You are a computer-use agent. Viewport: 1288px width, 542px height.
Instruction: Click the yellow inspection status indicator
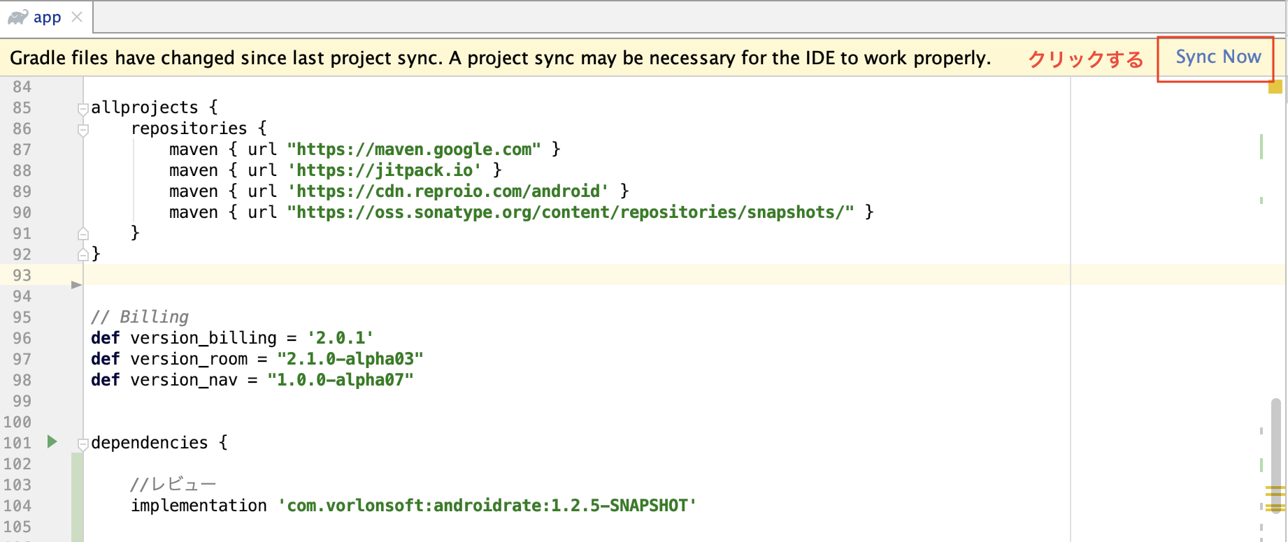pos(1275,87)
